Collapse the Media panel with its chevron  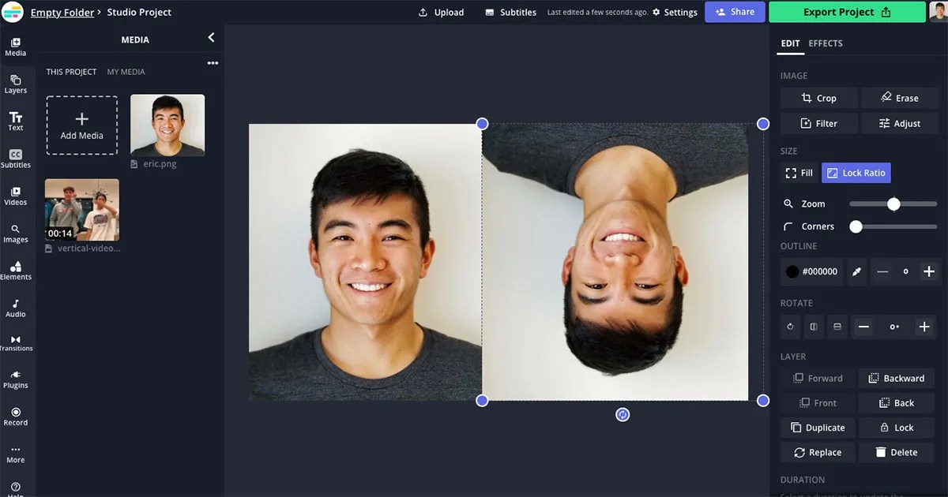[x=210, y=36]
